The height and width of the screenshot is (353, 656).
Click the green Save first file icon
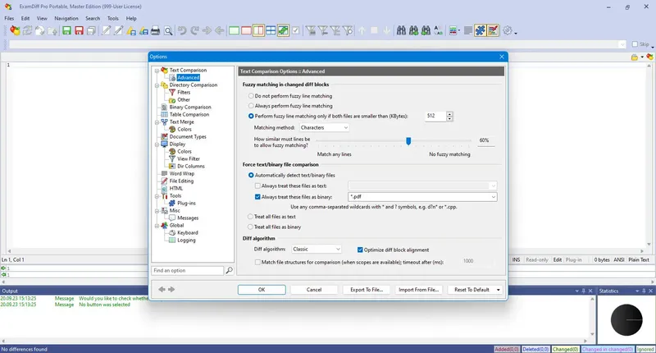66,30
